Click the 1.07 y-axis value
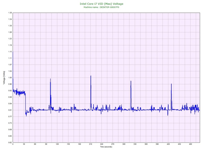Screen dimensions: 203x152 coord(10,65)
